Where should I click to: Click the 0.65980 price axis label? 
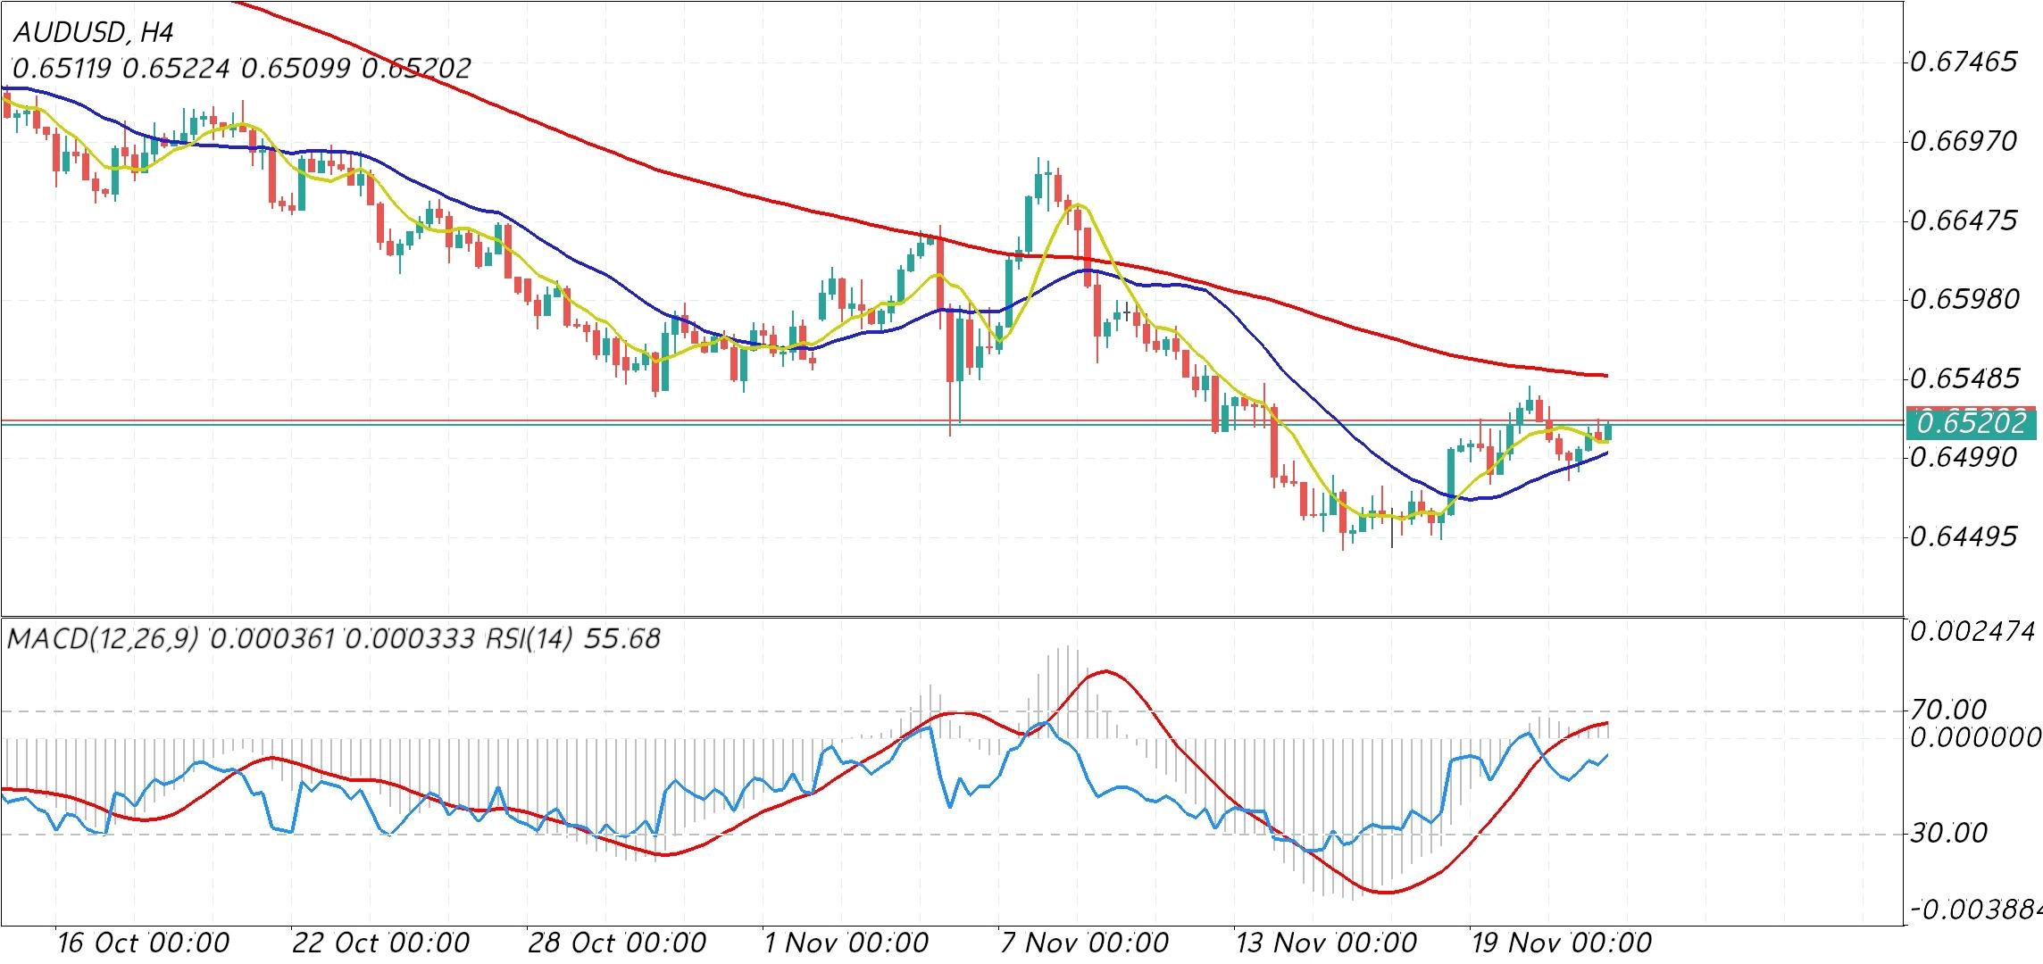[x=1962, y=299]
